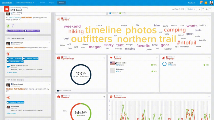The width and height of the screenshot is (214, 120).
Task: Click the back arrow beside NTO Brand
Action: [x=2, y=9]
